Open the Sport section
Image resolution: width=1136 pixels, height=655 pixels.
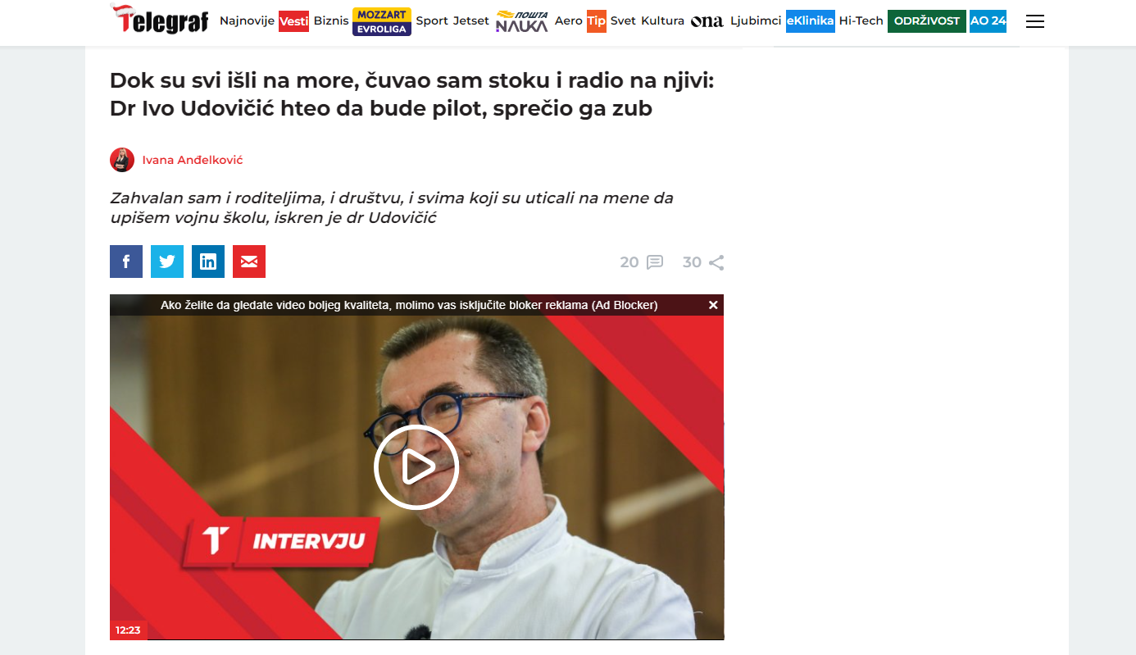[432, 21]
